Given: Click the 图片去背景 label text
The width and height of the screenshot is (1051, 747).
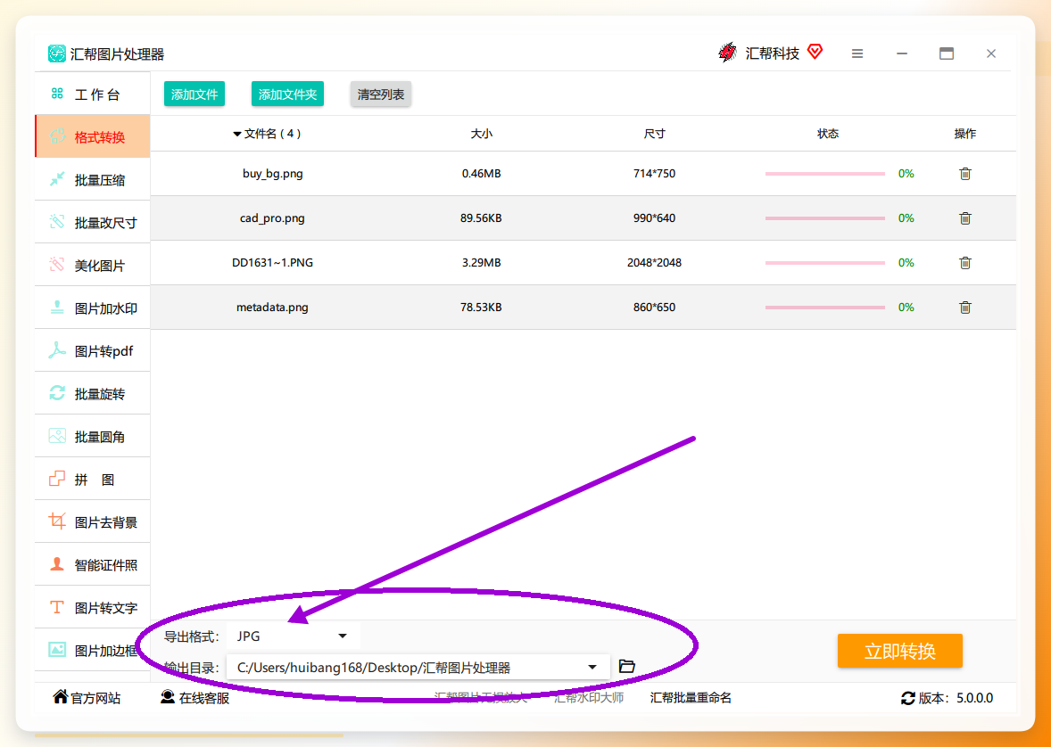Looking at the screenshot, I should click(106, 522).
